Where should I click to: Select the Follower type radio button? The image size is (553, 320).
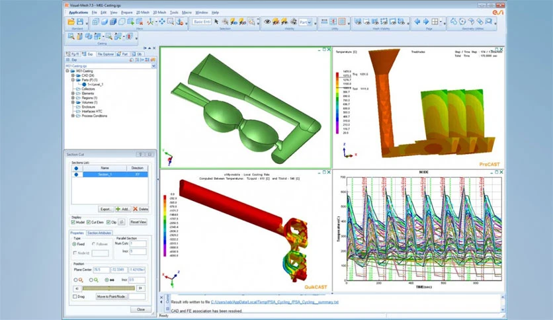[93, 244]
